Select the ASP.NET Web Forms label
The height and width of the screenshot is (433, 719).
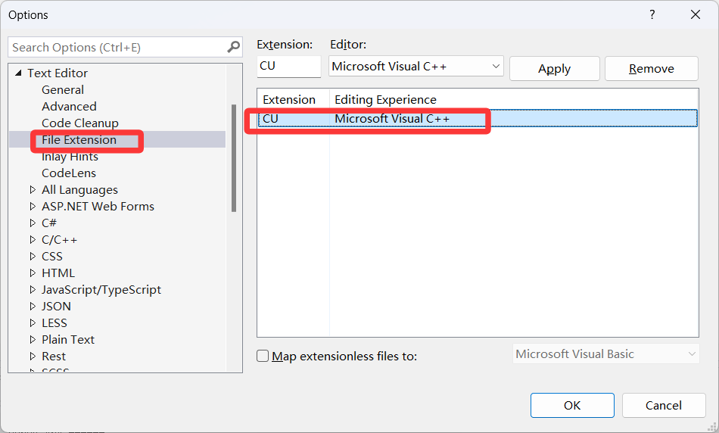[98, 207]
